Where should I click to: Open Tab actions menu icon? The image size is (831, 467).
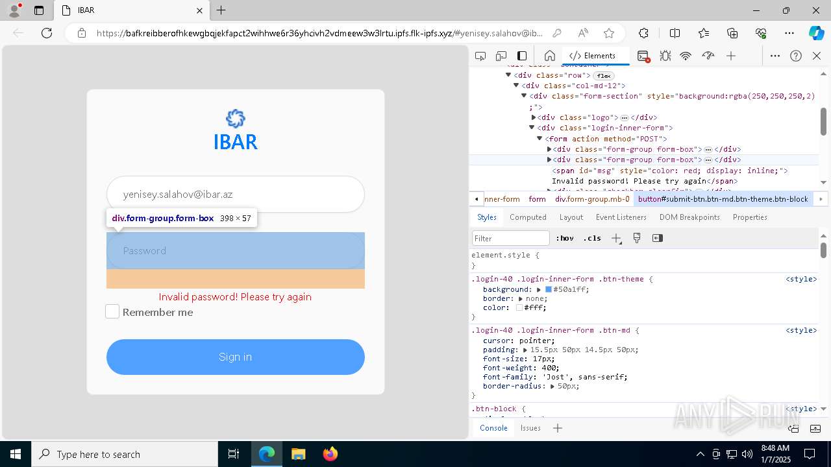pyautogui.click(x=39, y=10)
